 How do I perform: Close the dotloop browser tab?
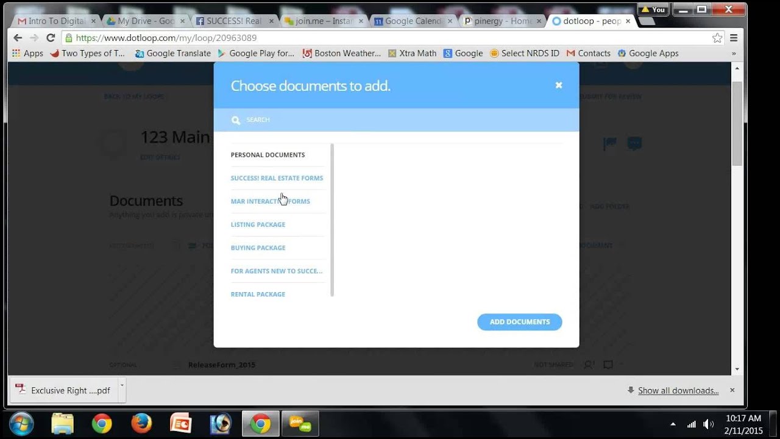pos(628,21)
